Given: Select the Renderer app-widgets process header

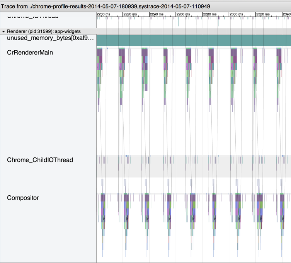Looking at the screenshot, I should (x=44, y=31).
